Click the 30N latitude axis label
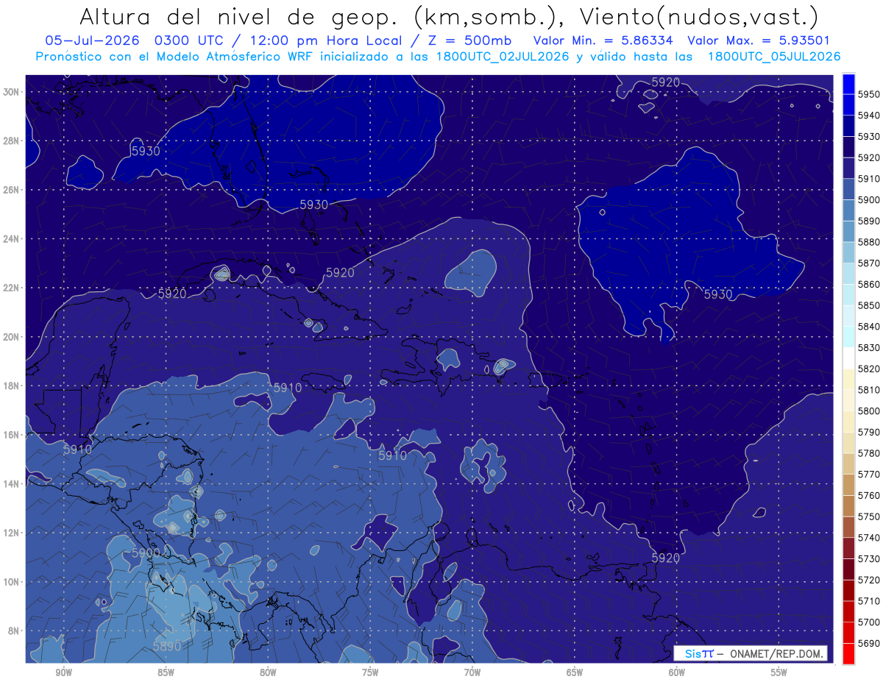The image size is (883, 682). pos(11,92)
